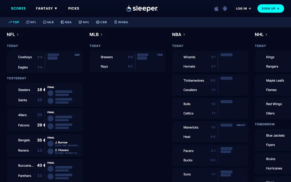The height and width of the screenshot is (182, 291).
Task: Open the FANTASY dropdown menu
Action: tap(46, 8)
